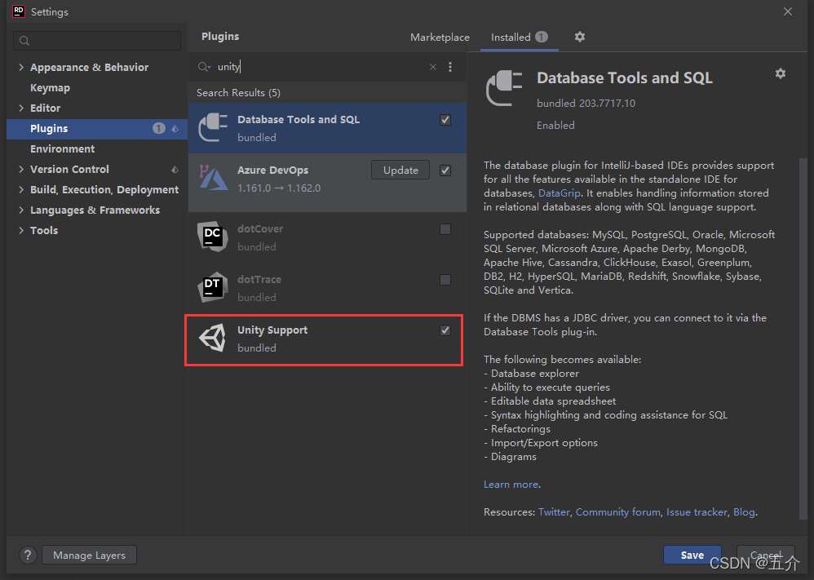Click the layer indicator icon on Version Control row
The width and height of the screenshot is (814, 580).
coord(175,170)
